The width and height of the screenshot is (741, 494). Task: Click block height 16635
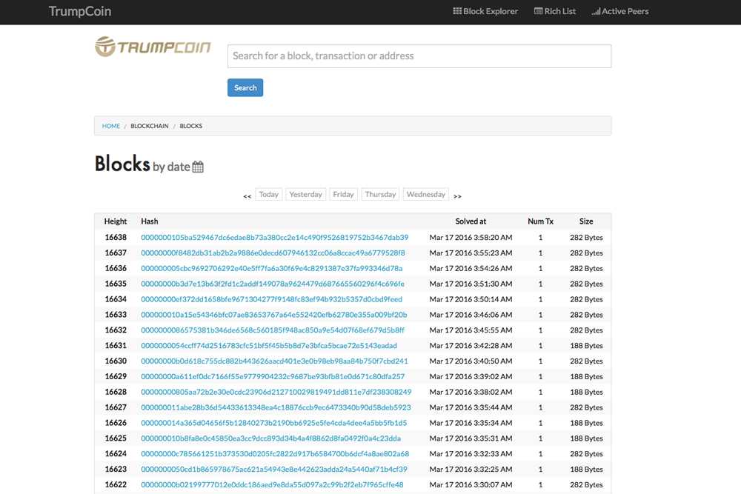pos(116,284)
